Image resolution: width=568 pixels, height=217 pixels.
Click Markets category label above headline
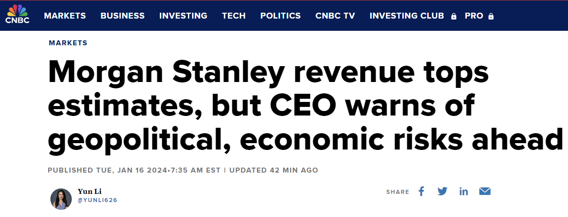pos(68,43)
